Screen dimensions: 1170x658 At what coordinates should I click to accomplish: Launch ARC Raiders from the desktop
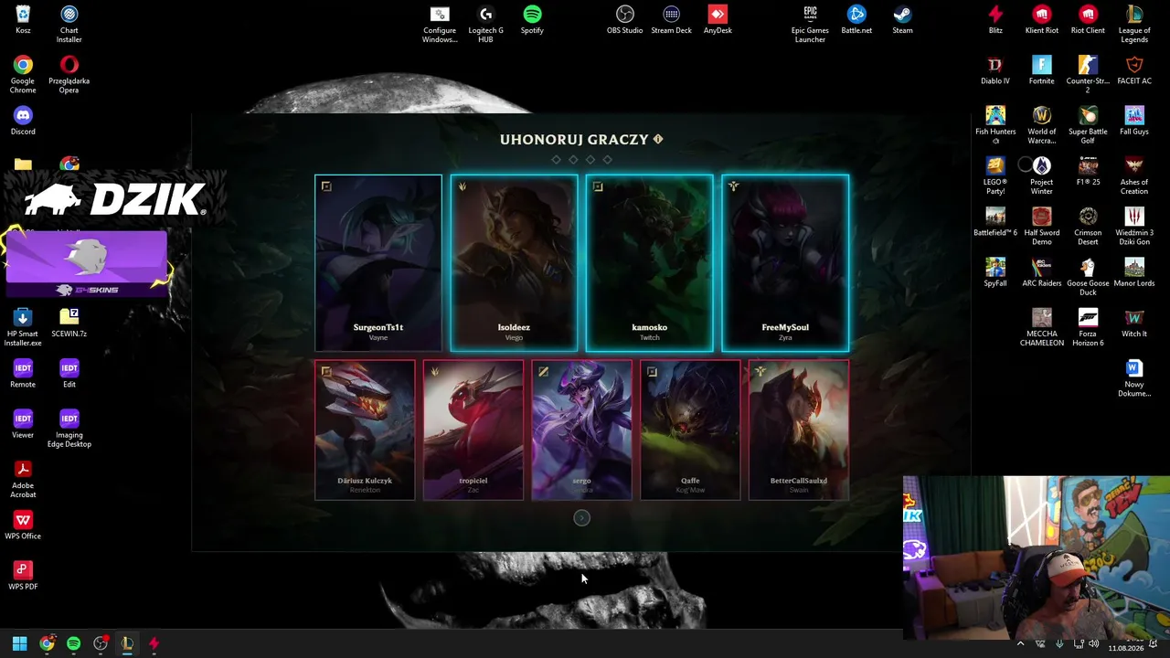coord(1042,272)
